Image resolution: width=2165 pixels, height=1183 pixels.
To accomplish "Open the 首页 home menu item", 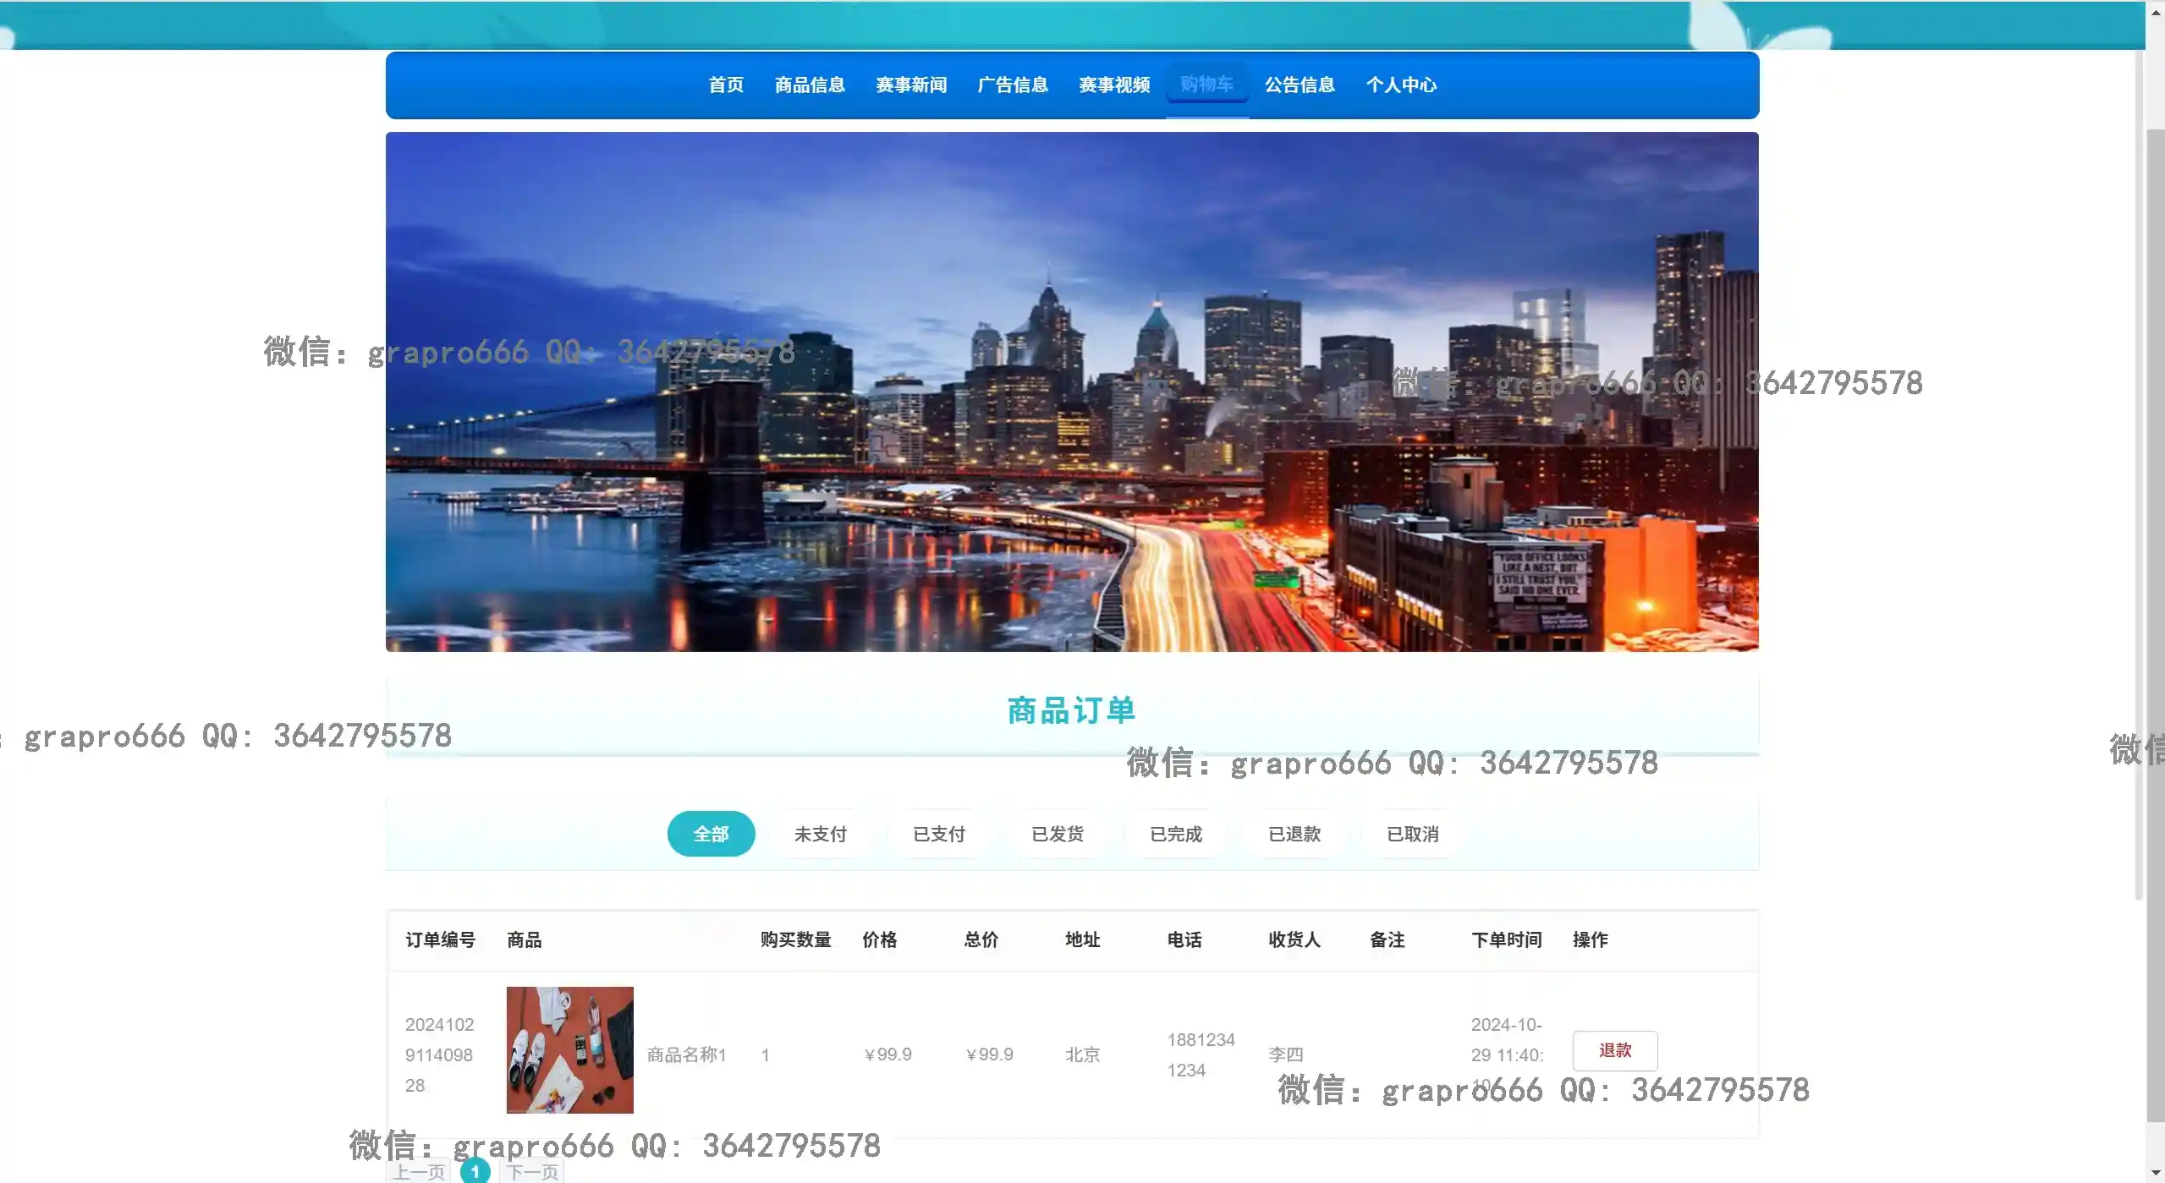I will (725, 85).
